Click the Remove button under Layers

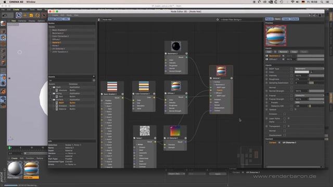(283, 52)
